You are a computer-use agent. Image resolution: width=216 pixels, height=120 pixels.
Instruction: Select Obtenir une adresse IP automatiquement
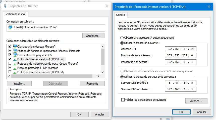(122, 38)
